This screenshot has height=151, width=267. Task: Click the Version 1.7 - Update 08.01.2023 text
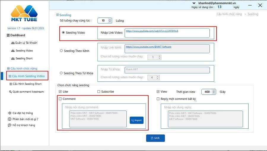26,28
